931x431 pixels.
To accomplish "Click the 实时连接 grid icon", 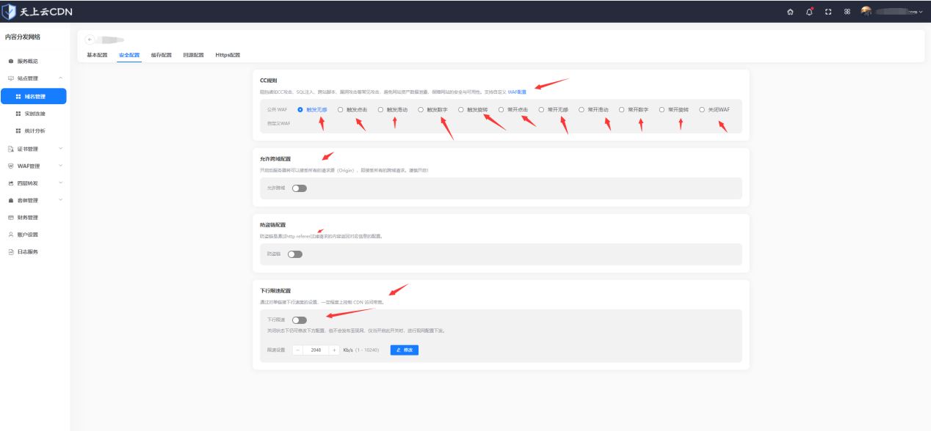I will (18, 114).
